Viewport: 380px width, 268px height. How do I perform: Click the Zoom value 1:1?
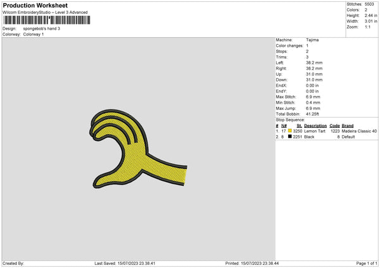[367, 27]
